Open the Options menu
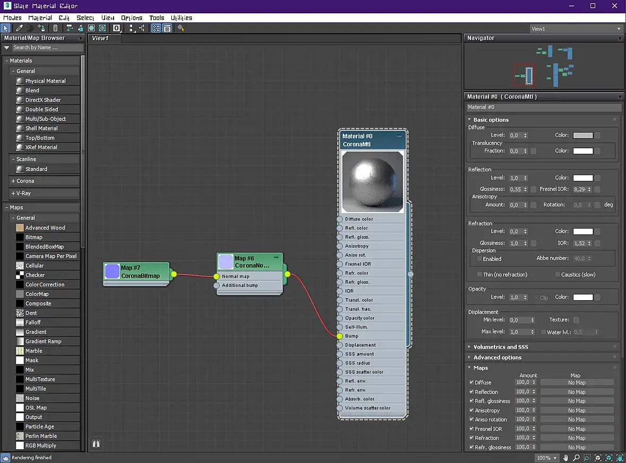626x463 pixels. pos(132,18)
